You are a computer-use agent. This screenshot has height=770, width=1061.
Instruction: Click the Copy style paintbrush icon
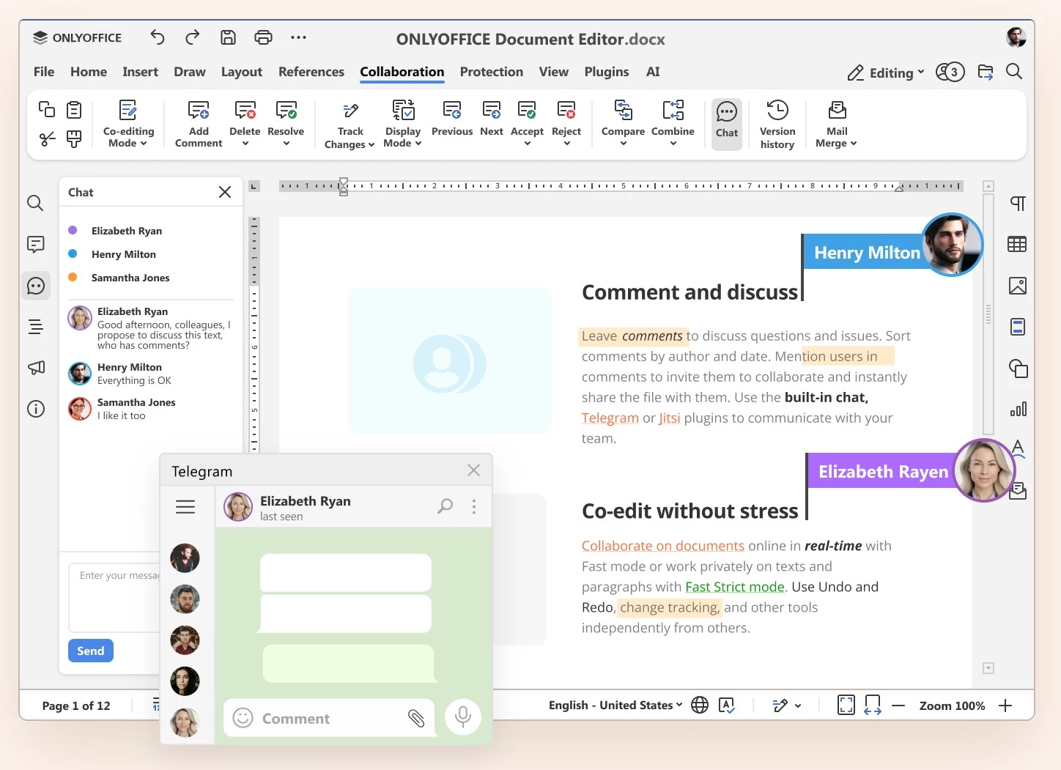tap(74, 139)
